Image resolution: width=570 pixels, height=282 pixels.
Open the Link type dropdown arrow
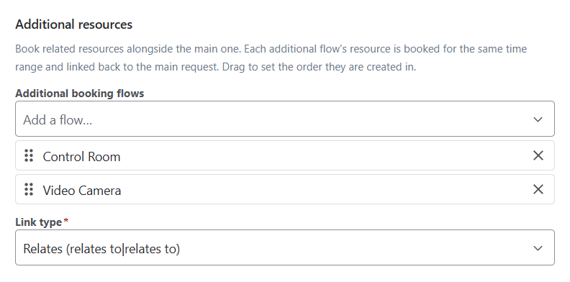[x=538, y=248]
